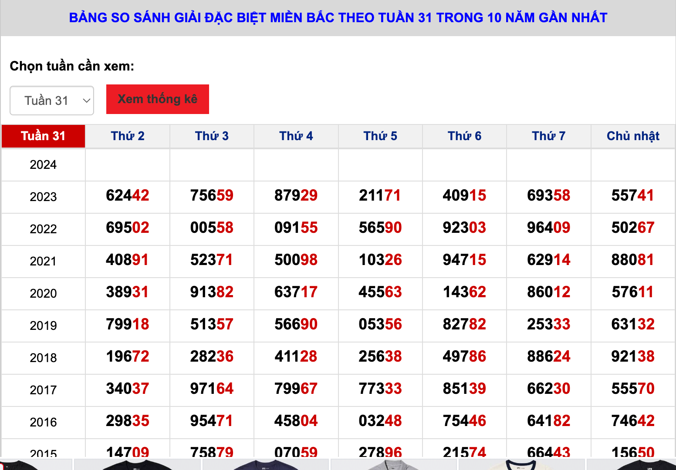Click result 55570 in the 2017 row

pos(633,389)
